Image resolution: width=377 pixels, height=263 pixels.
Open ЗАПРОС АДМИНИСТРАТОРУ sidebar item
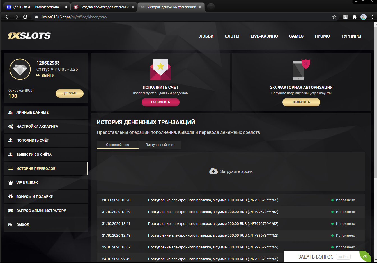pyautogui.click(x=46, y=211)
